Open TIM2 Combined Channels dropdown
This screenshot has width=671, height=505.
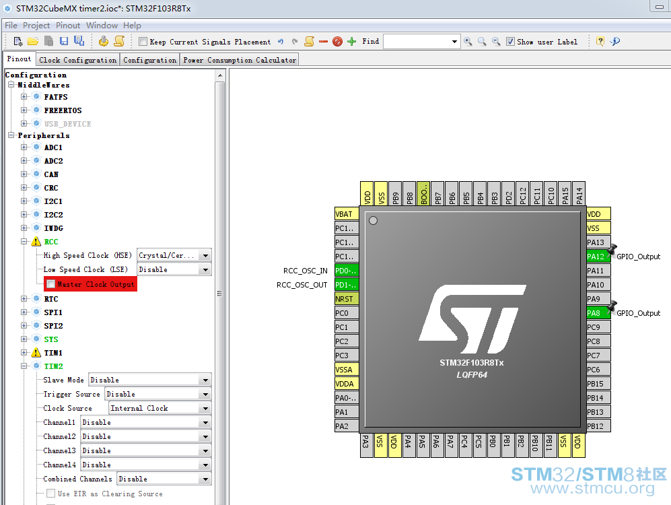[164, 479]
